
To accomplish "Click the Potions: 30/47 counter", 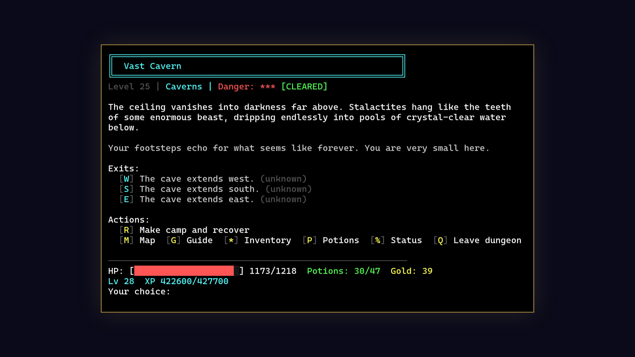I will pyautogui.click(x=344, y=271).
